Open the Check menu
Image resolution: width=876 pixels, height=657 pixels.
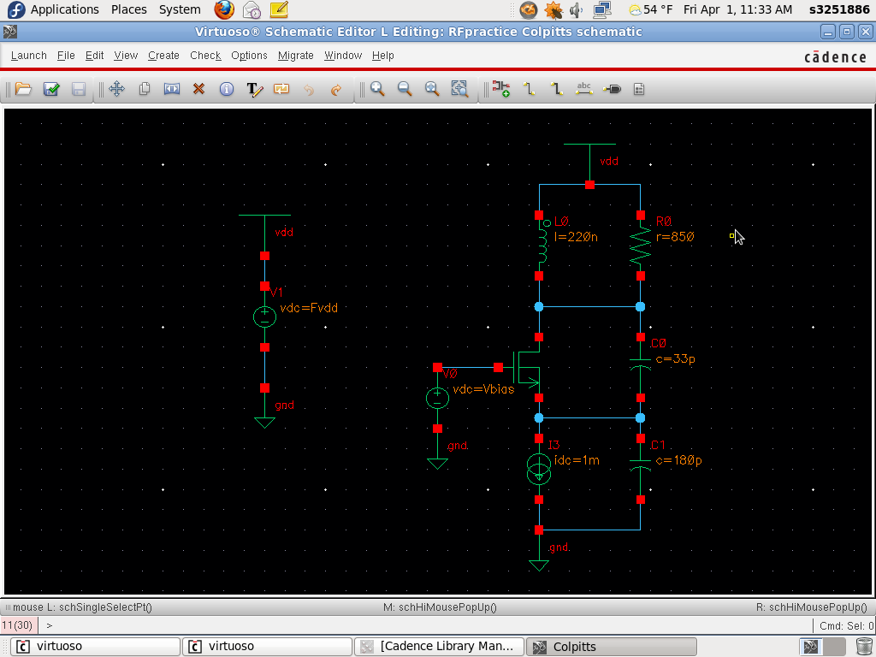pos(205,56)
